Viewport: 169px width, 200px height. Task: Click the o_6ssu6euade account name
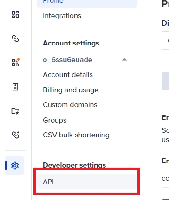pyautogui.click(x=67, y=60)
